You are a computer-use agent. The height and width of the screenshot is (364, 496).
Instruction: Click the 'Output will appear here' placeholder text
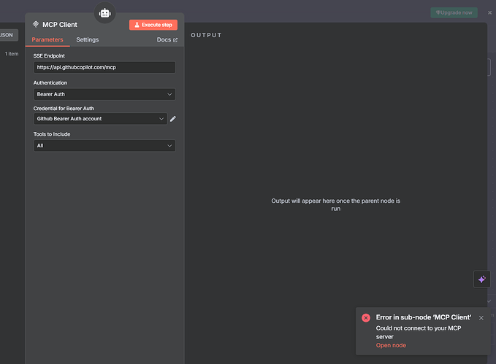tap(335, 205)
